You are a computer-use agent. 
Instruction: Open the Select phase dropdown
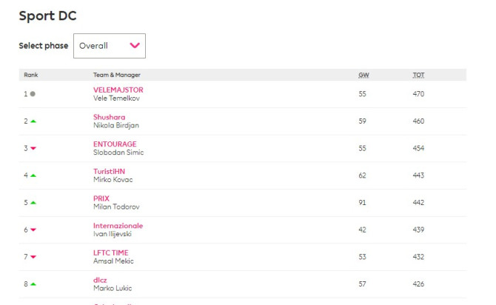tap(109, 46)
